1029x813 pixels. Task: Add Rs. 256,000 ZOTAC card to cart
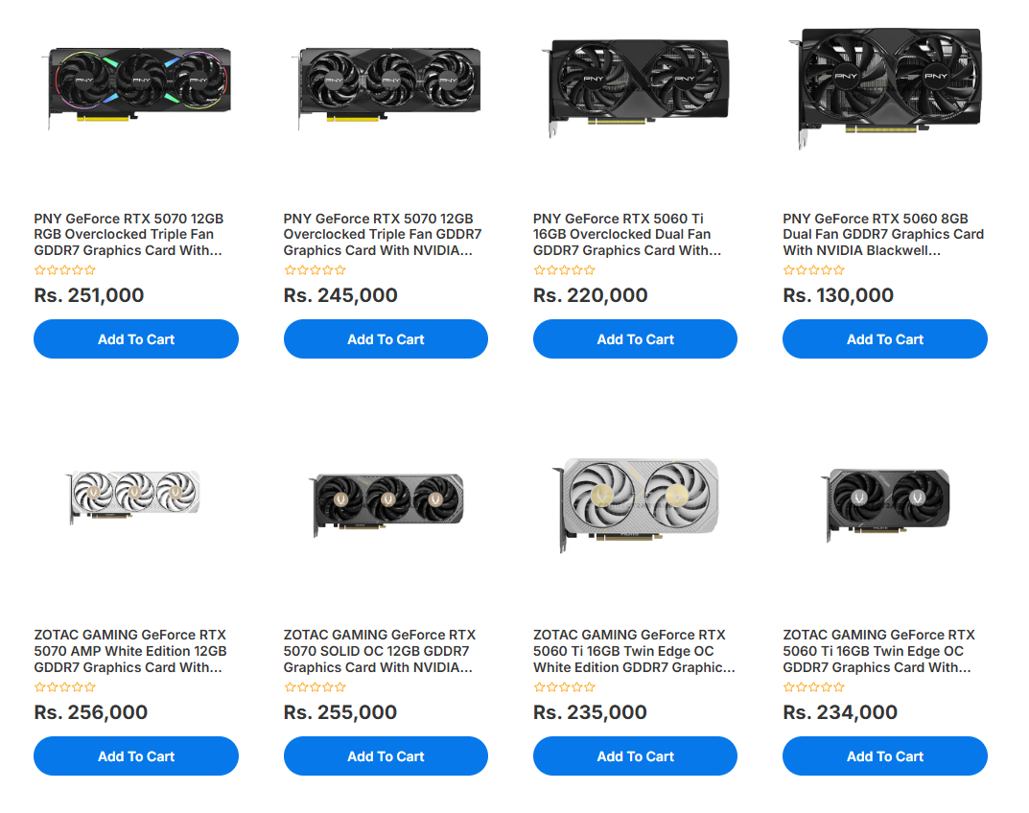pyautogui.click(x=136, y=755)
